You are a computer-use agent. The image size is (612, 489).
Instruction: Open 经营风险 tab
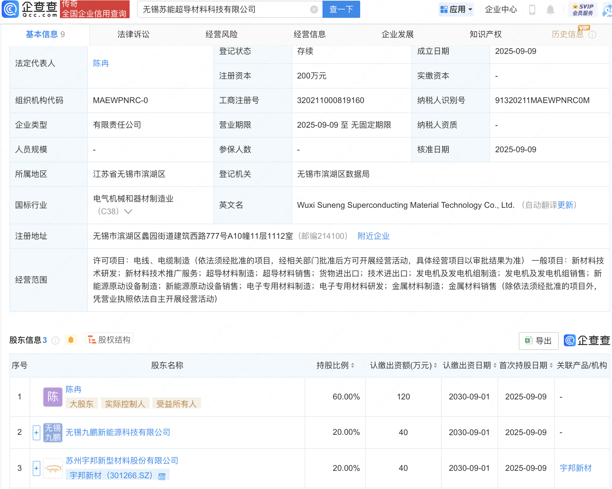[x=222, y=34]
